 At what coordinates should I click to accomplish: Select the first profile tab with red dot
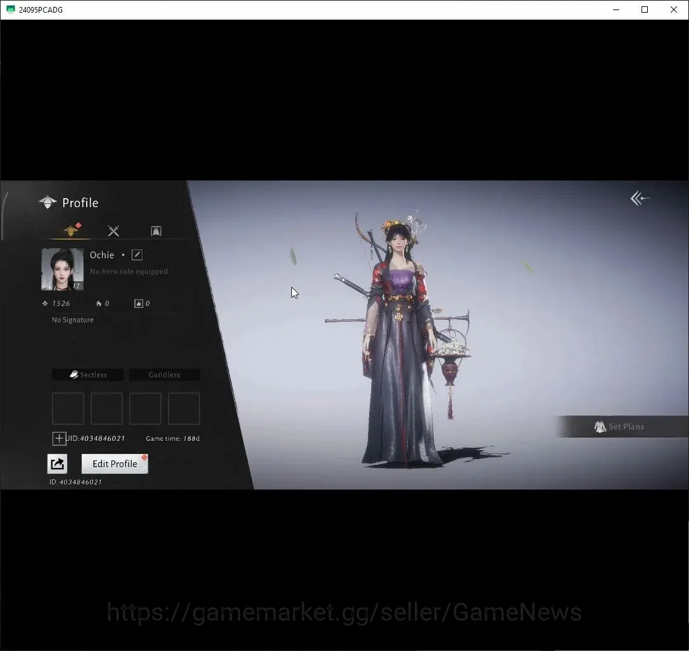pos(72,229)
